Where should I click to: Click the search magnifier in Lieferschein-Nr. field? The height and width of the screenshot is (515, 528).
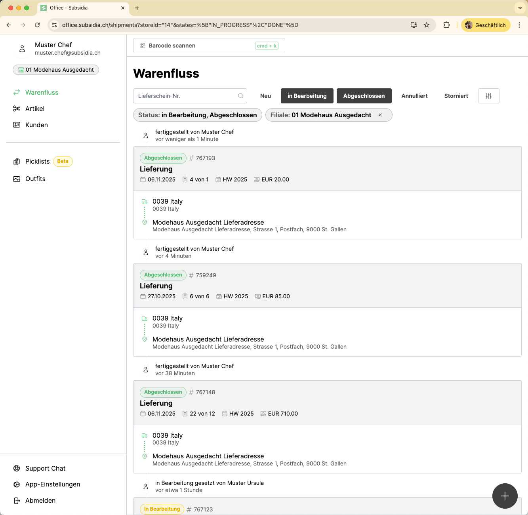coord(240,96)
